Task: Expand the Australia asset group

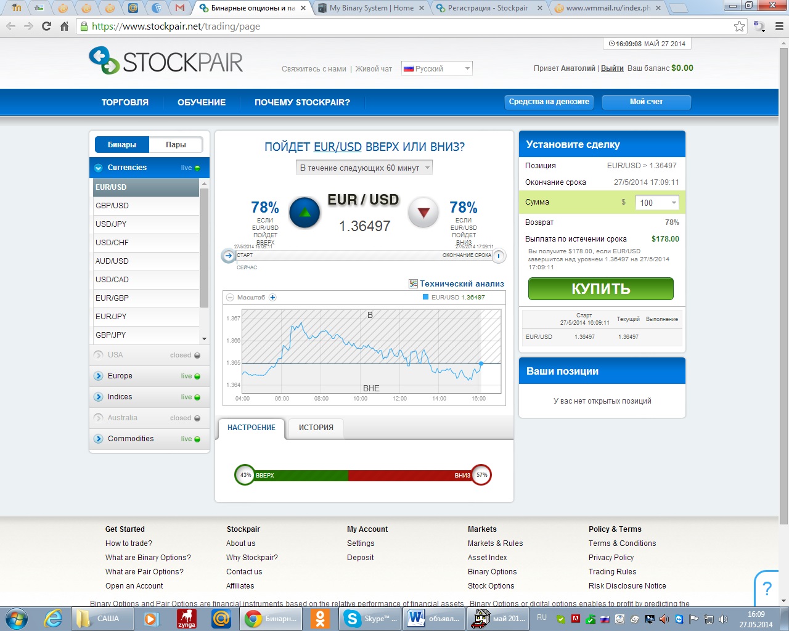Action: pyautogui.click(x=149, y=418)
